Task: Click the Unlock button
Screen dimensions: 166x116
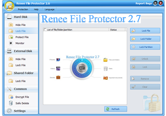Action: (145, 59)
